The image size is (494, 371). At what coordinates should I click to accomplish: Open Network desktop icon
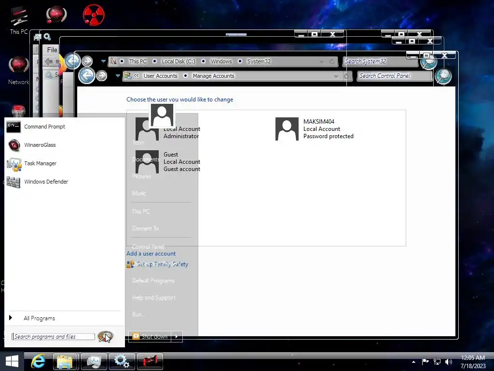(19, 71)
